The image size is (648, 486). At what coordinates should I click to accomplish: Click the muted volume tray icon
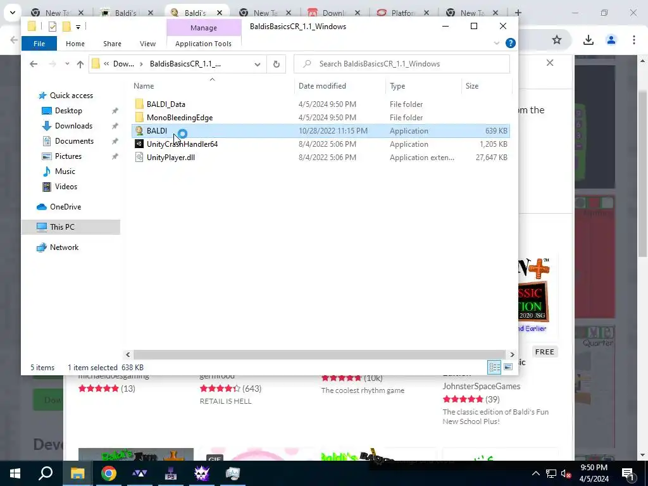coord(565,473)
